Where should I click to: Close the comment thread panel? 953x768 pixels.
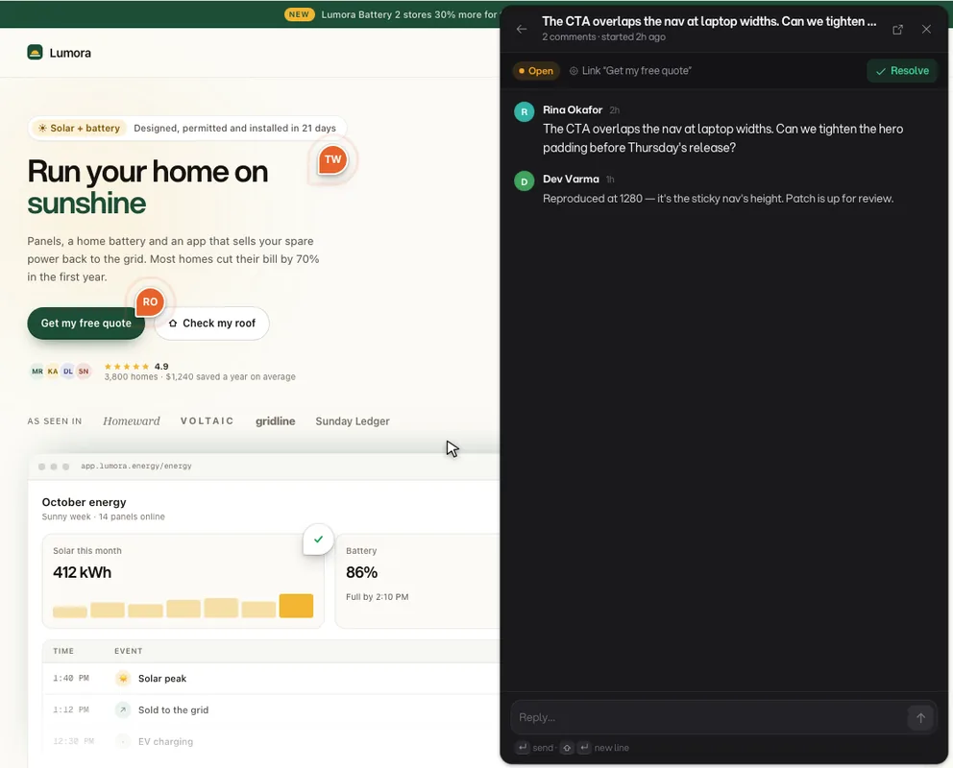pyautogui.click(x=926, y=29)
